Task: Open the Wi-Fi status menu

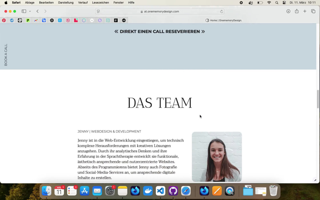Action: (269, 3)
